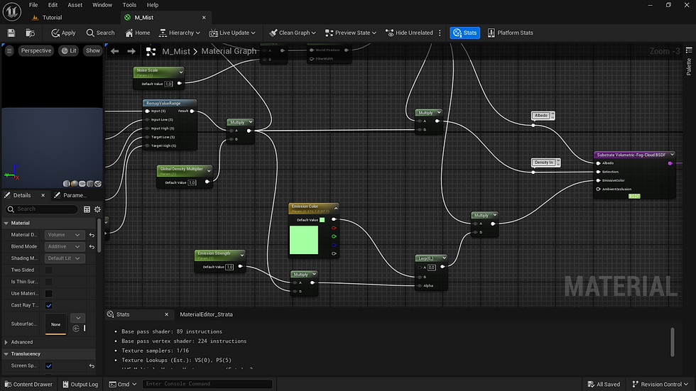Screen dimensions: 696x391
Task: Click the graph forward navigation arrow
Action: (131, 51)
